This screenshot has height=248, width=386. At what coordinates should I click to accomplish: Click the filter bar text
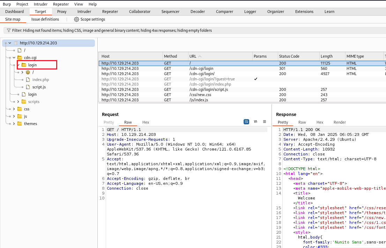click(x=112, y=30)
